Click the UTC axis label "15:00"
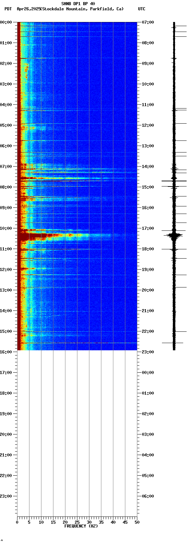Viewport: 189px width, 544px height. pos(148,187)
